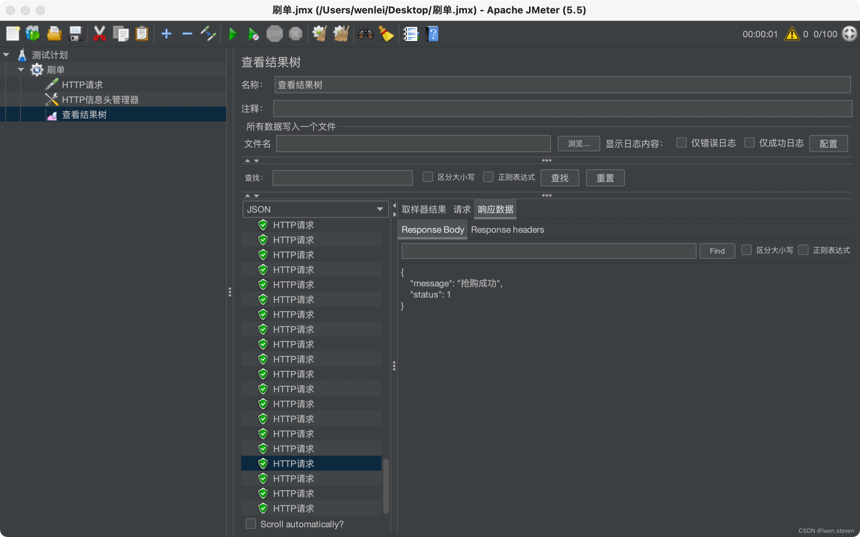
Task: Click the vertical splitter handle beside results list
Action: pyautogui.click(x=394, y=366)
